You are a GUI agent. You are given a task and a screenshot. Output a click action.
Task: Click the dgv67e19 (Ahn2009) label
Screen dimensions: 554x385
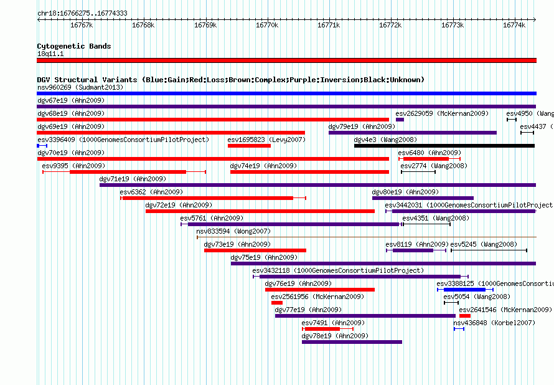[x=71, y=100]
